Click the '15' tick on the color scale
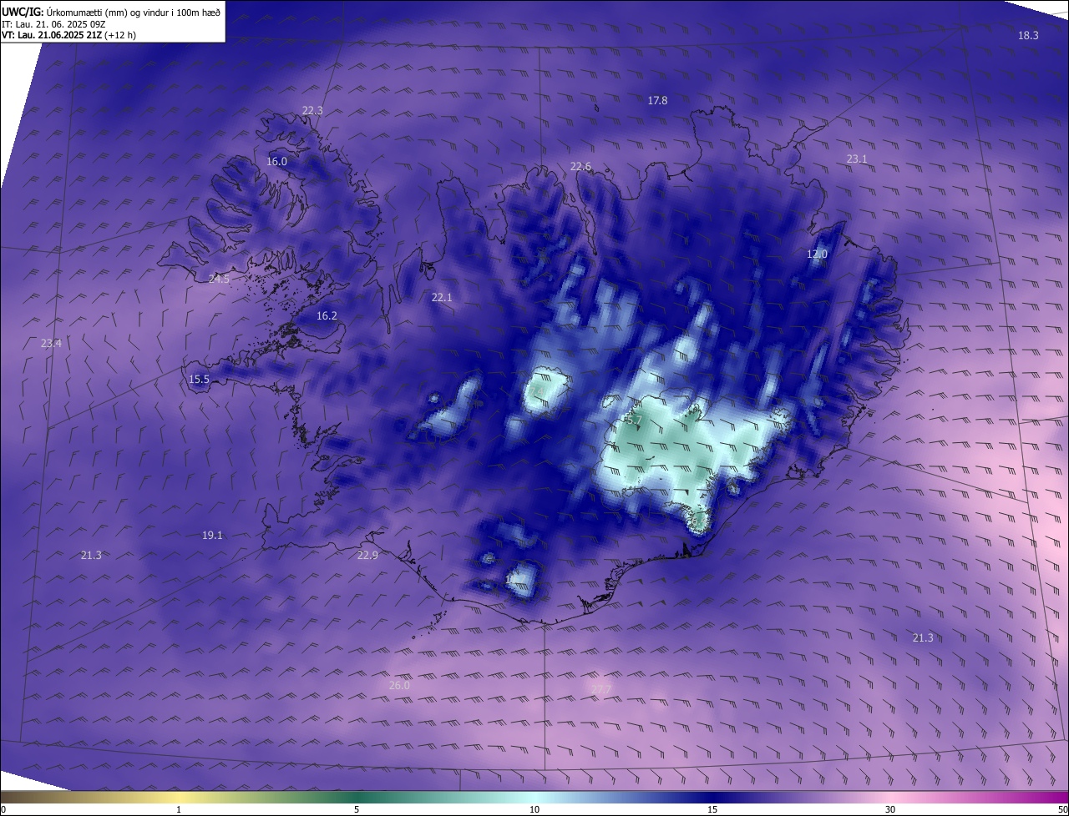 click(x=712, y=809)
